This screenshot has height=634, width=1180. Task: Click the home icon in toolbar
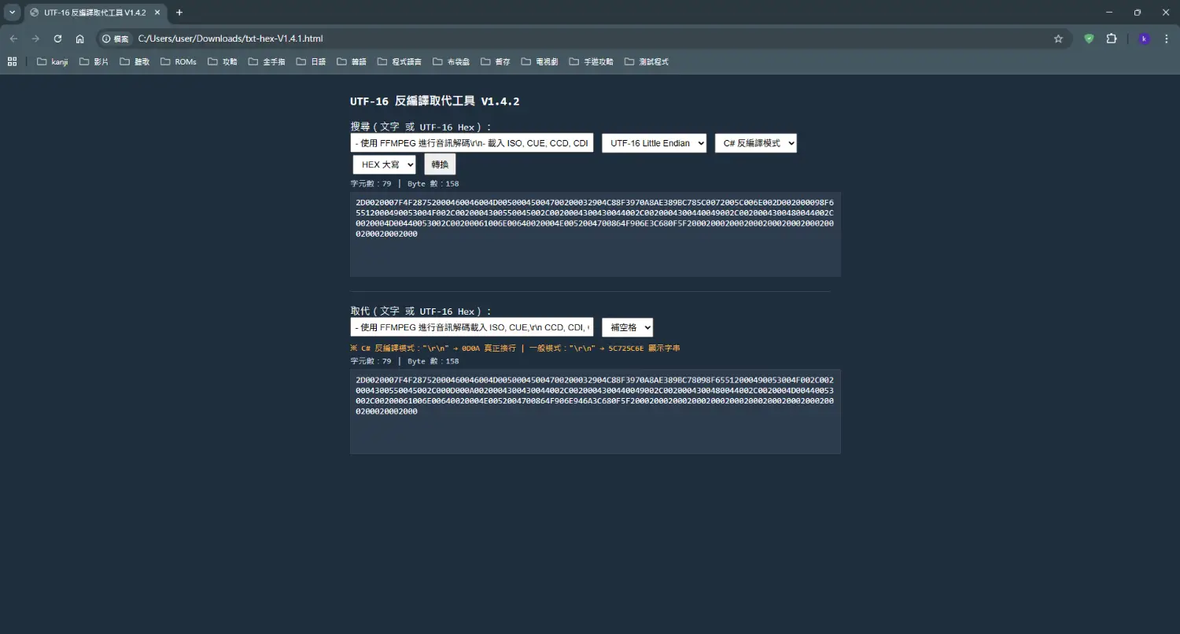(x=79, y=39)
